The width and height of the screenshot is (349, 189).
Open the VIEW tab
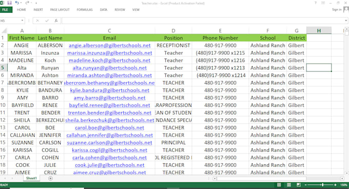tap(136, 10)
